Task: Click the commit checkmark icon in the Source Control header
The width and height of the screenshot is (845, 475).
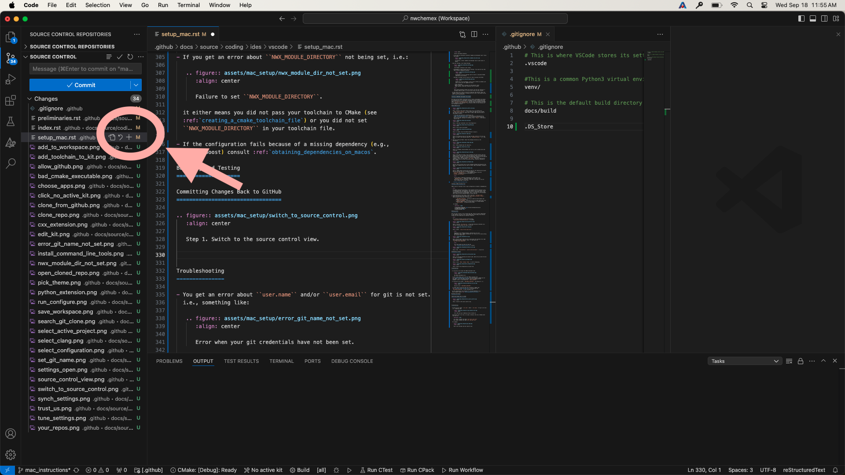Action: pos(119,57)
